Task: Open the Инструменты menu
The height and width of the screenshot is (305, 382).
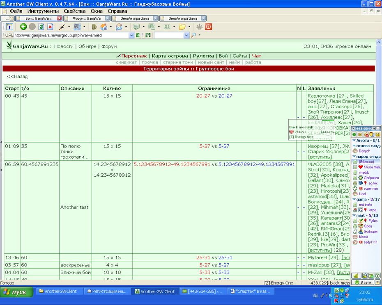Action: tap(43, 11)
